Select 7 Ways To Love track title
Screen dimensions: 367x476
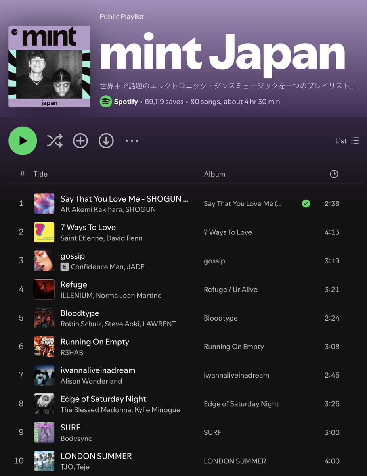[x=88, y=227]
